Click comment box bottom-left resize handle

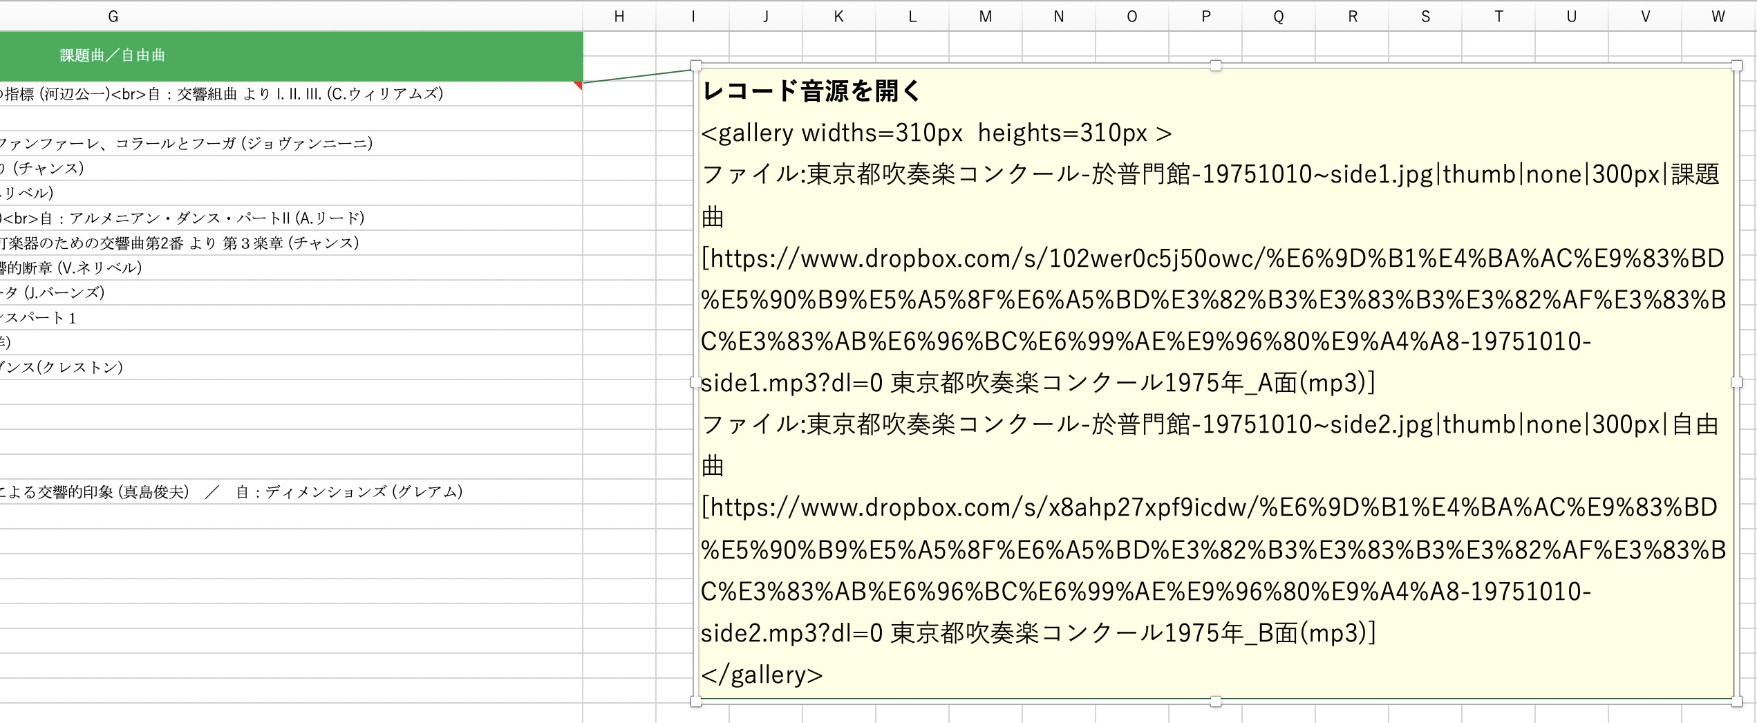point(696,702)
